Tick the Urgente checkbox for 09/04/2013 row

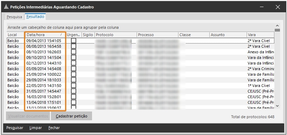click(x=73, y=41)
